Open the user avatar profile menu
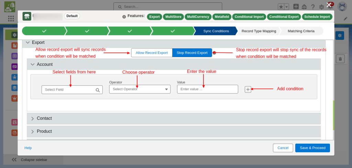The height and width of the screenshot is (168, 352). pyautogui.click(x=342, y=7)
